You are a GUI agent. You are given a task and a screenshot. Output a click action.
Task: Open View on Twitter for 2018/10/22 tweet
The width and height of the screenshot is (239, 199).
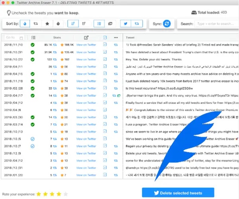pos(86,59)
